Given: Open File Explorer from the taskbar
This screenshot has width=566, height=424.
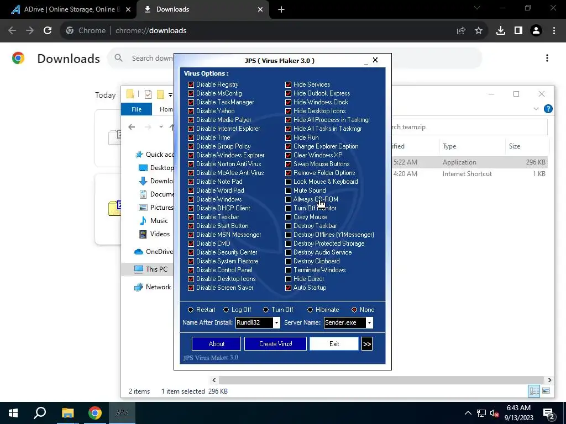Looking at the screenshot, I should [x=67, y=413].
